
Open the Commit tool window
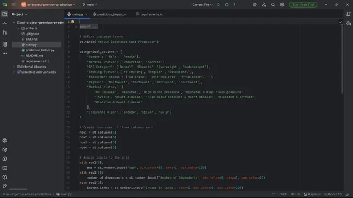pyautogui.click(x=4, y=23)
